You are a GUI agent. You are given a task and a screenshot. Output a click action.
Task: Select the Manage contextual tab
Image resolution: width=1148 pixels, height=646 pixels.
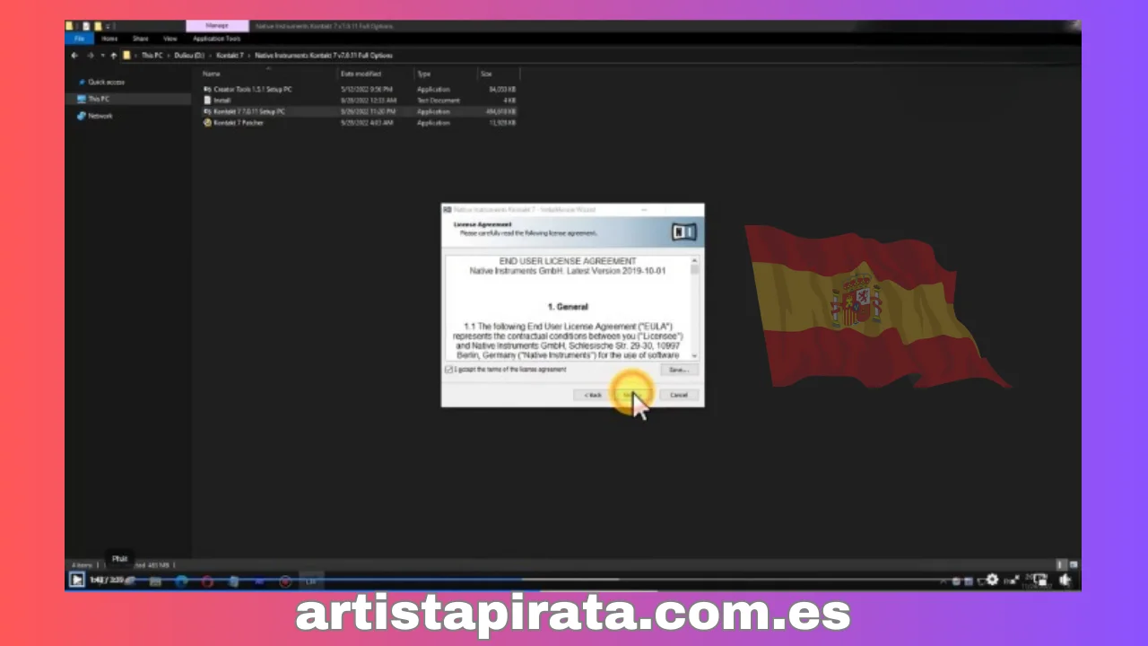coord(217,26)
